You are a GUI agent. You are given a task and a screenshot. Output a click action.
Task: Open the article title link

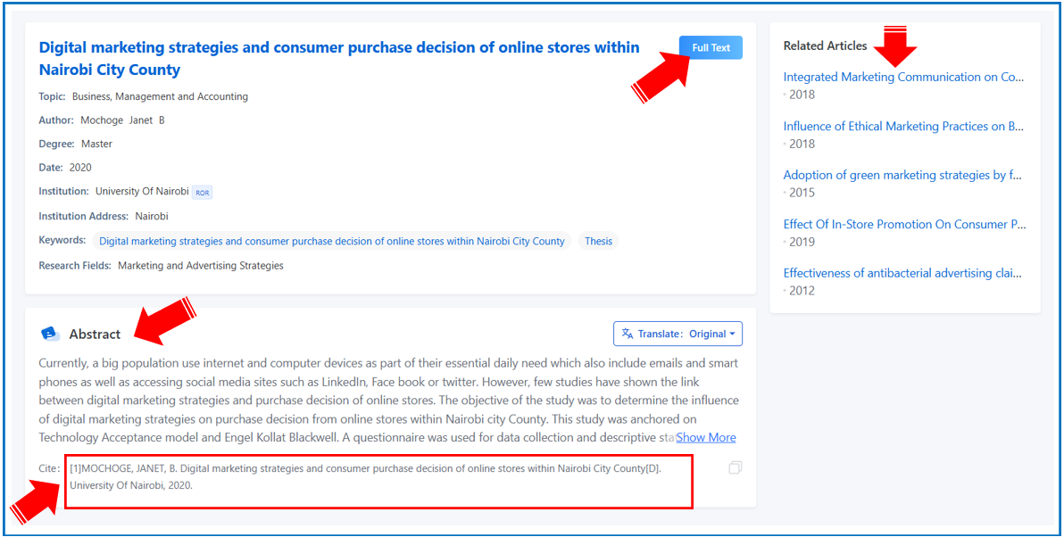point(339,58)
